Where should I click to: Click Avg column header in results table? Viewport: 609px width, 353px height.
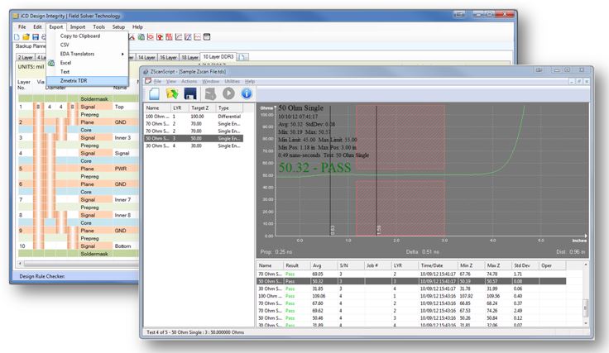click(324, 265)
